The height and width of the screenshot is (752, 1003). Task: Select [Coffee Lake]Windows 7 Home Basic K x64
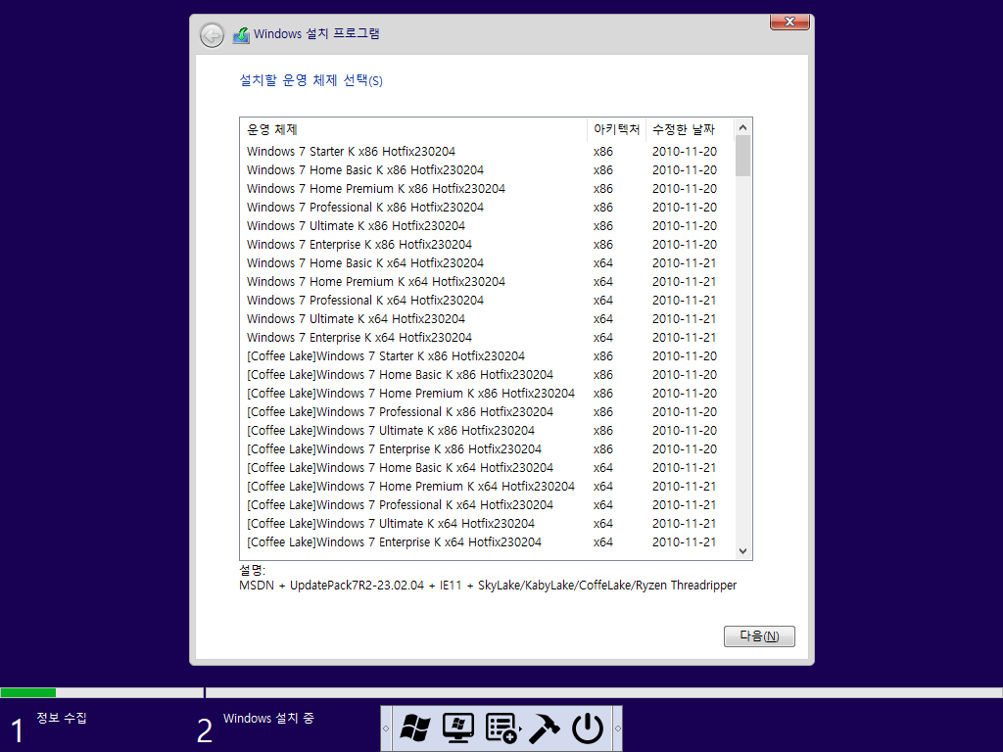point(488,467)
